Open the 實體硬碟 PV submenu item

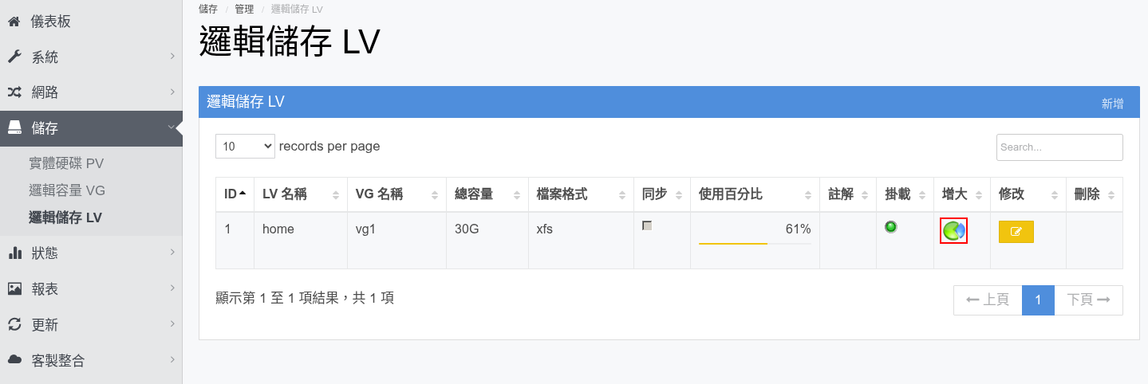click(x=66, y=163)
